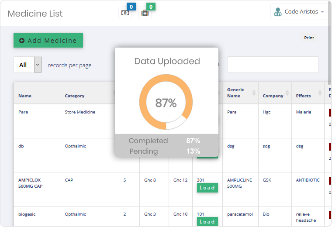Screen dimensions: 332x227
Task: Sort by Effects column arrows
Action: pos(320,93)
